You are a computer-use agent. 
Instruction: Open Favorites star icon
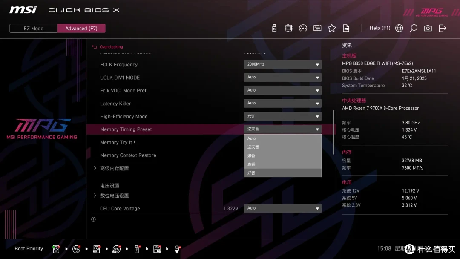tap(331, 28)
